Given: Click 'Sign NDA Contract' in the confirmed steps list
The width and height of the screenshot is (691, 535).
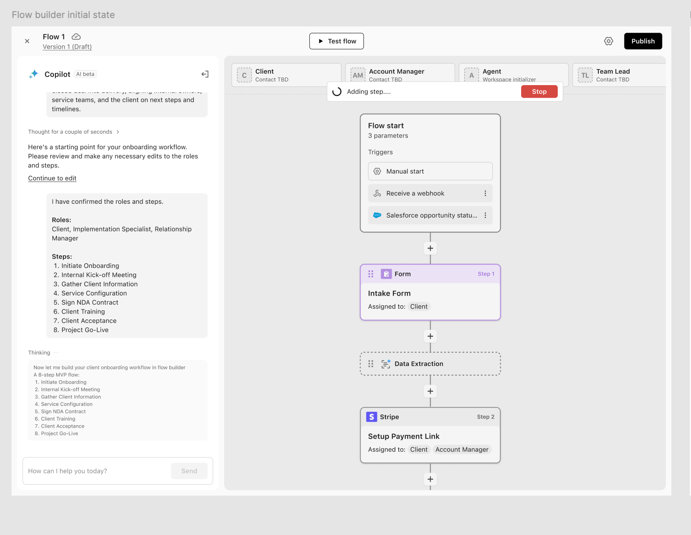Looking at the screenshot, I should (90, 302).
